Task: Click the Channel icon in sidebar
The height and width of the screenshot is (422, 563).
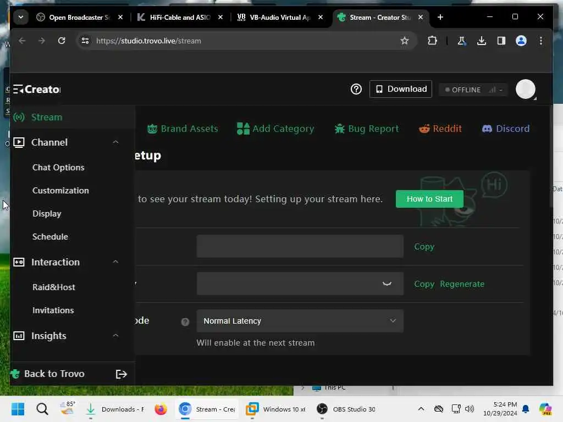Action: tap(19, 142)
